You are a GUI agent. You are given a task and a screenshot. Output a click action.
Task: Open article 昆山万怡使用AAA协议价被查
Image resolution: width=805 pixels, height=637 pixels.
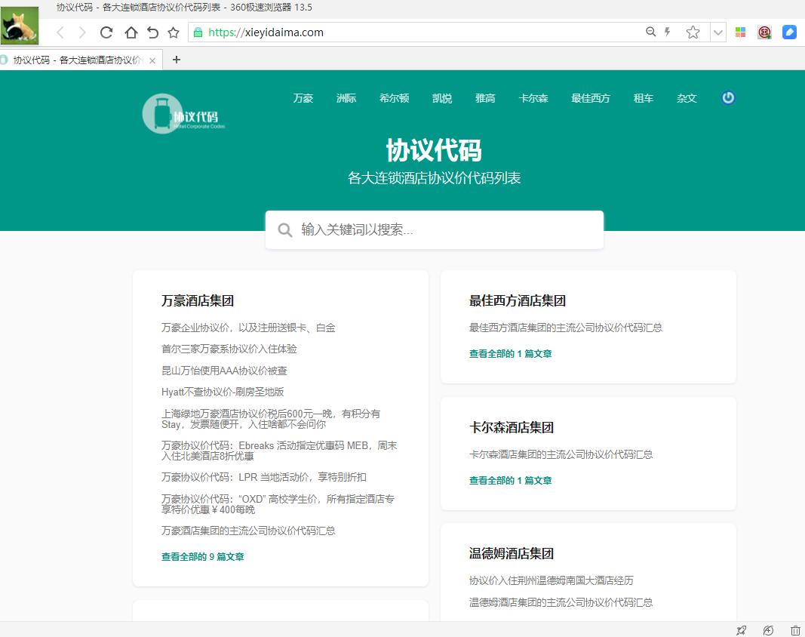[224, 371]
